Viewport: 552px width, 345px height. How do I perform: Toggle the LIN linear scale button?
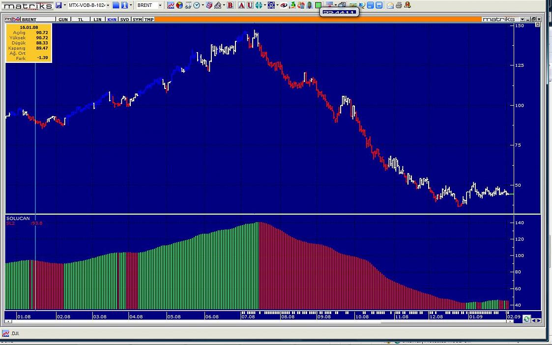point(97,20)
